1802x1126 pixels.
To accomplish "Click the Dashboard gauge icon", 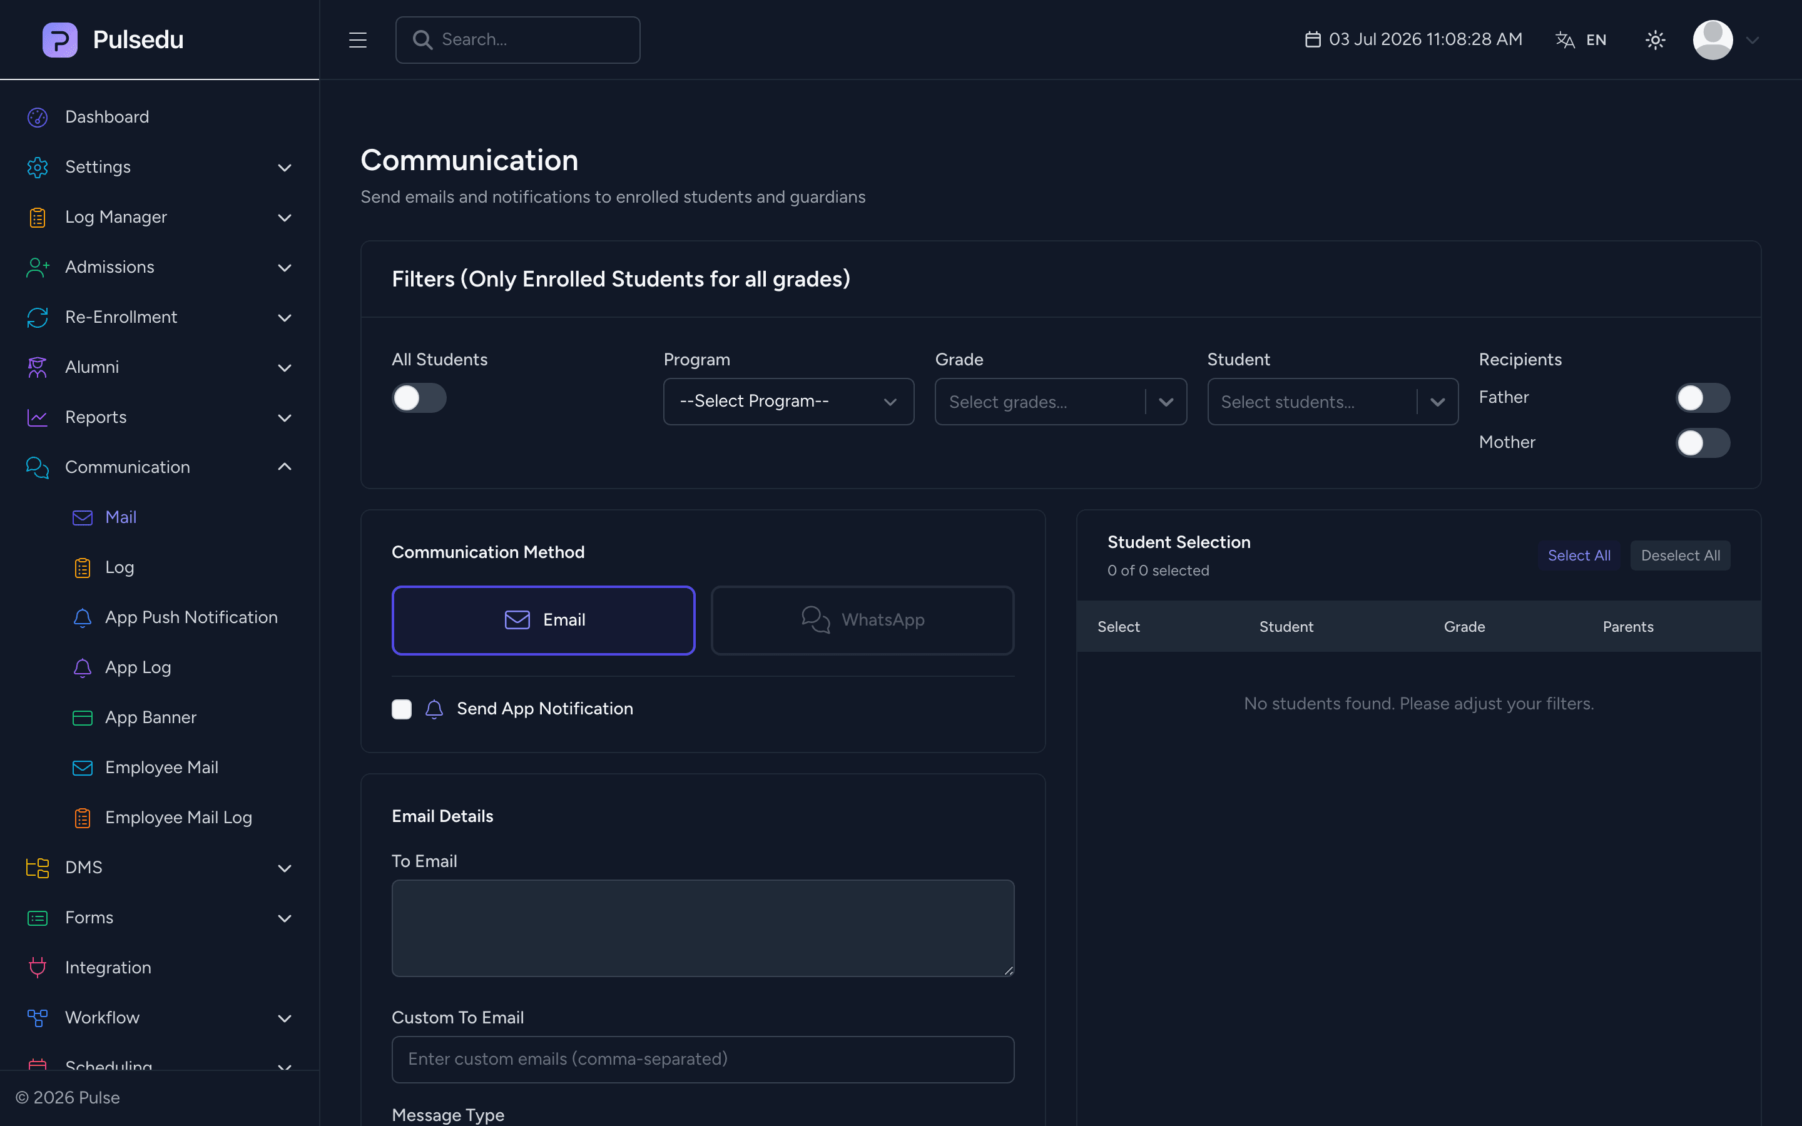I will [x=38, y=117].
